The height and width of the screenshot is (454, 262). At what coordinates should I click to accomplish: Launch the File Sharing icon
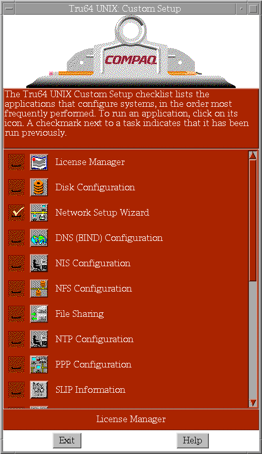coord(39,314)
